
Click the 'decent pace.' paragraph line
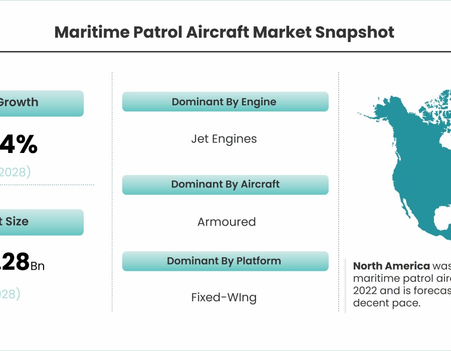click(386, 303)
